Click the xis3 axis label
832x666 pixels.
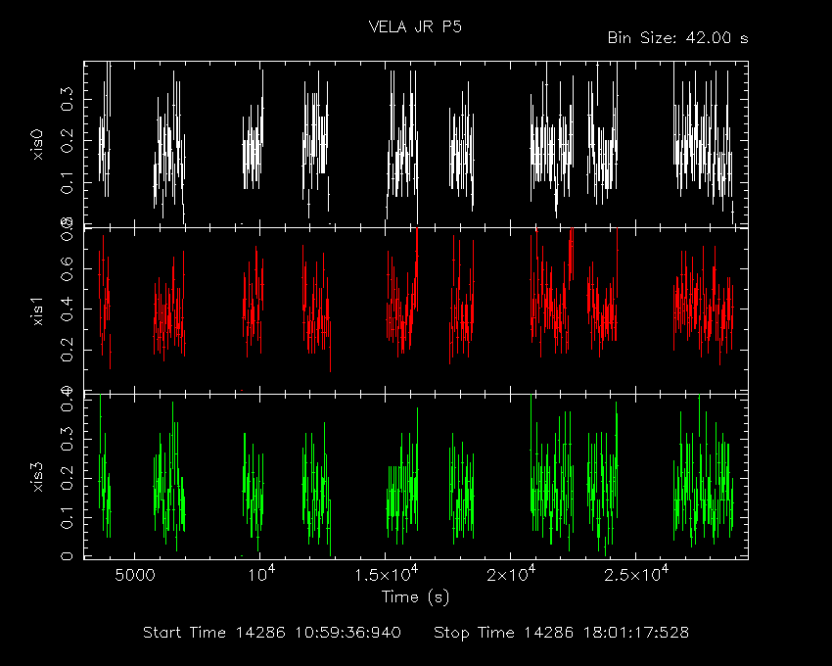pos(37,477)
